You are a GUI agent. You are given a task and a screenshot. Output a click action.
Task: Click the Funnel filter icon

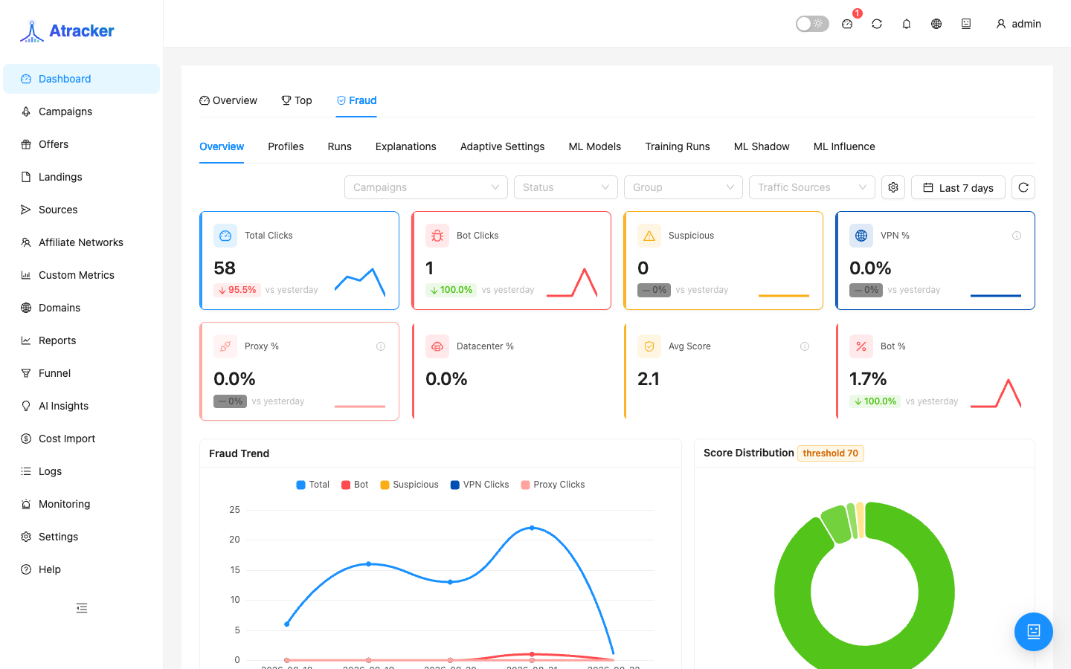[26, 373]
